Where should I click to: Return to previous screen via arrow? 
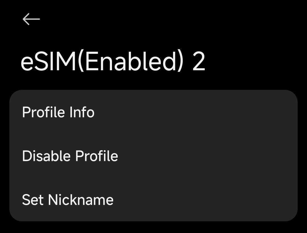coord(31,19)
